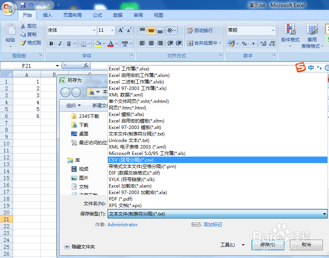The height and width of the screenshot is (258, 329).
Task: Click the accounting number format icon
Action: [231, 44]
